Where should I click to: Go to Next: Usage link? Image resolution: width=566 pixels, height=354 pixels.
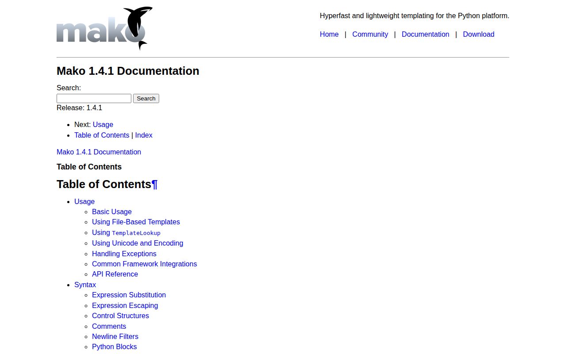pyautogui.click(x=103, y=124)
